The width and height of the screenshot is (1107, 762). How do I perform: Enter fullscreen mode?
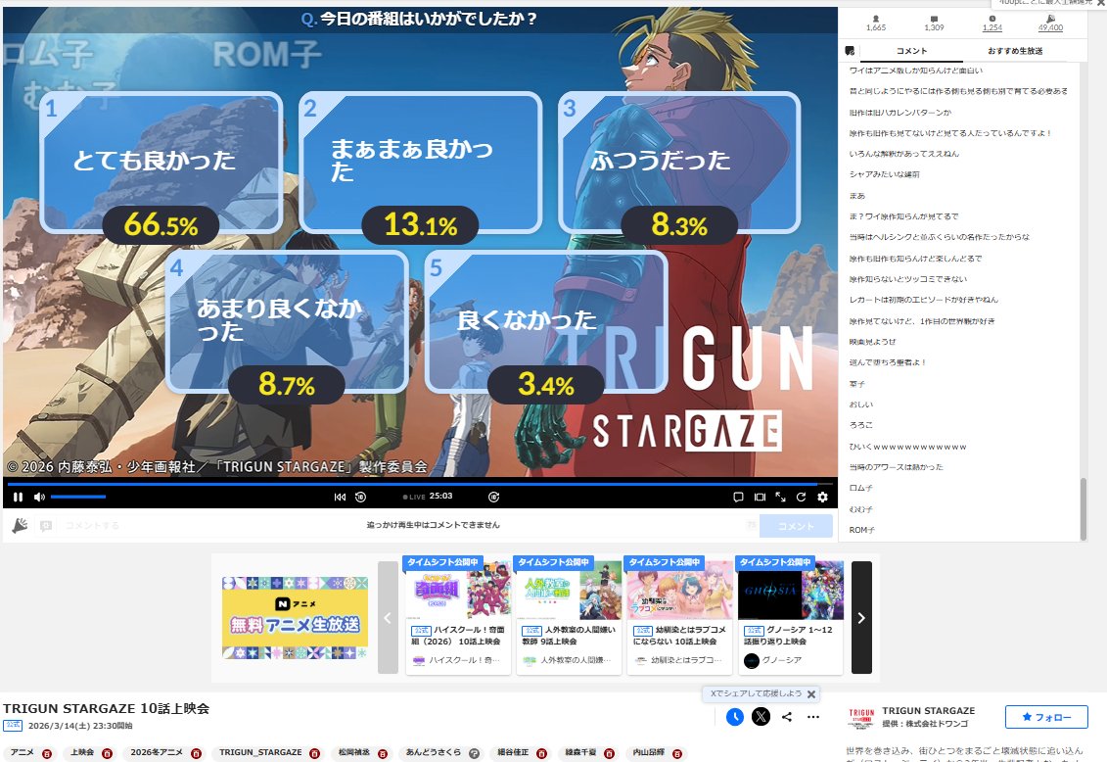pyautogui.click(x=780, y=498)
